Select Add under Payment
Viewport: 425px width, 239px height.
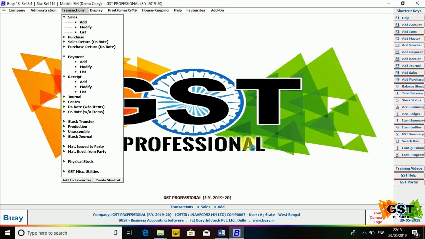[x=83, y=62]
